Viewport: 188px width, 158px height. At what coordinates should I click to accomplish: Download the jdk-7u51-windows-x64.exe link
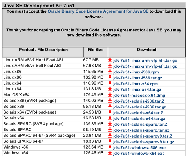[x=139, y=154]
